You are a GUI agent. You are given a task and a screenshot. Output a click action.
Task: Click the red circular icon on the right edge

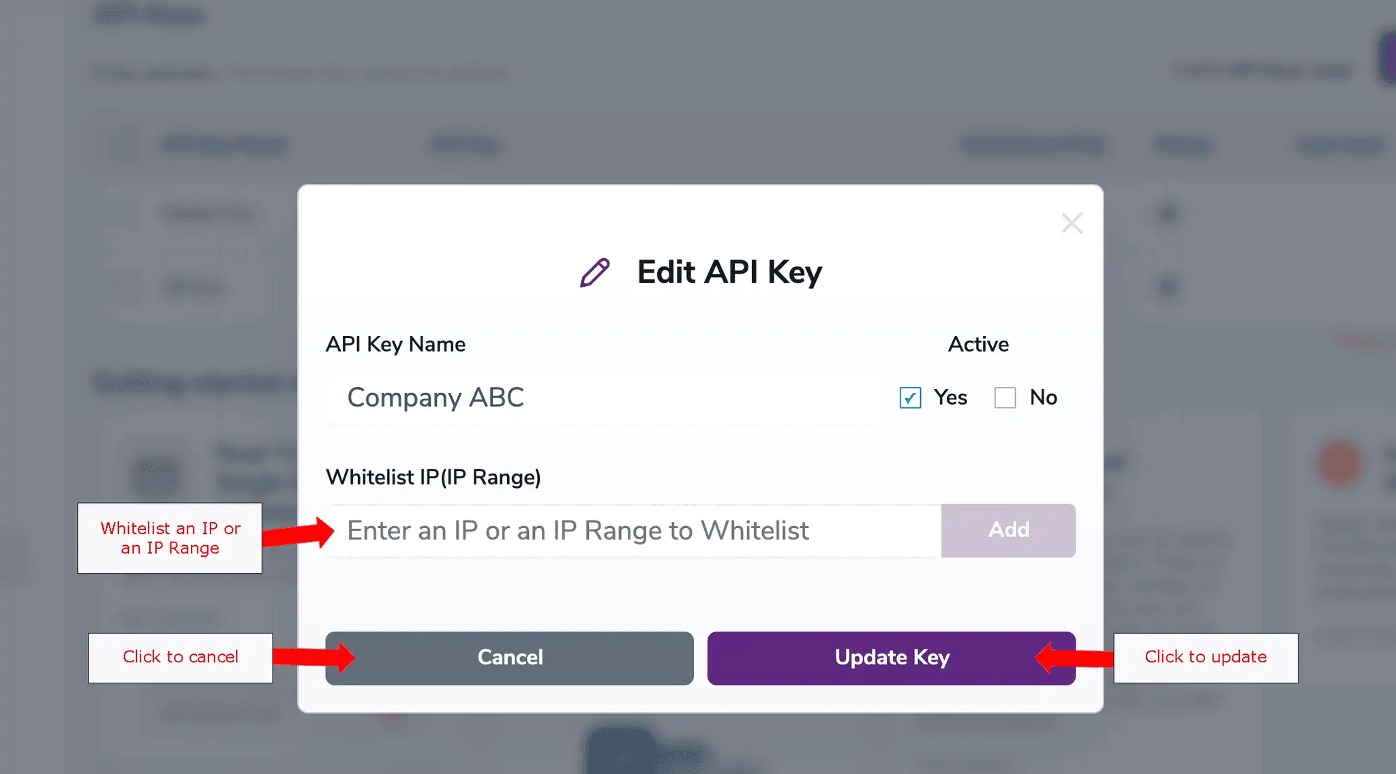click(1341, 463)
